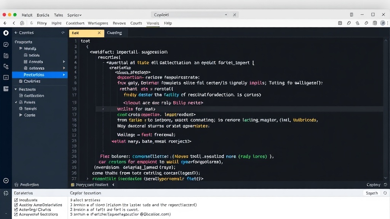Viewport: 390px width, 219px height.
Task: Toggle the Accoding Clwhts checkbox
Action: (16, 209)
